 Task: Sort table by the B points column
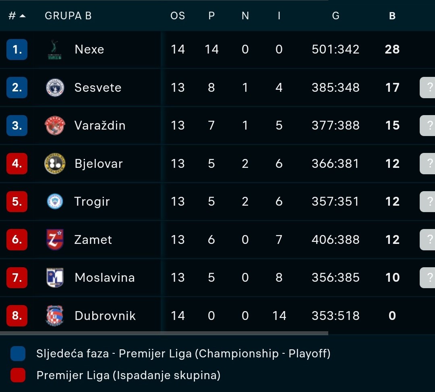pyautogui.click(x=392, y=16)
